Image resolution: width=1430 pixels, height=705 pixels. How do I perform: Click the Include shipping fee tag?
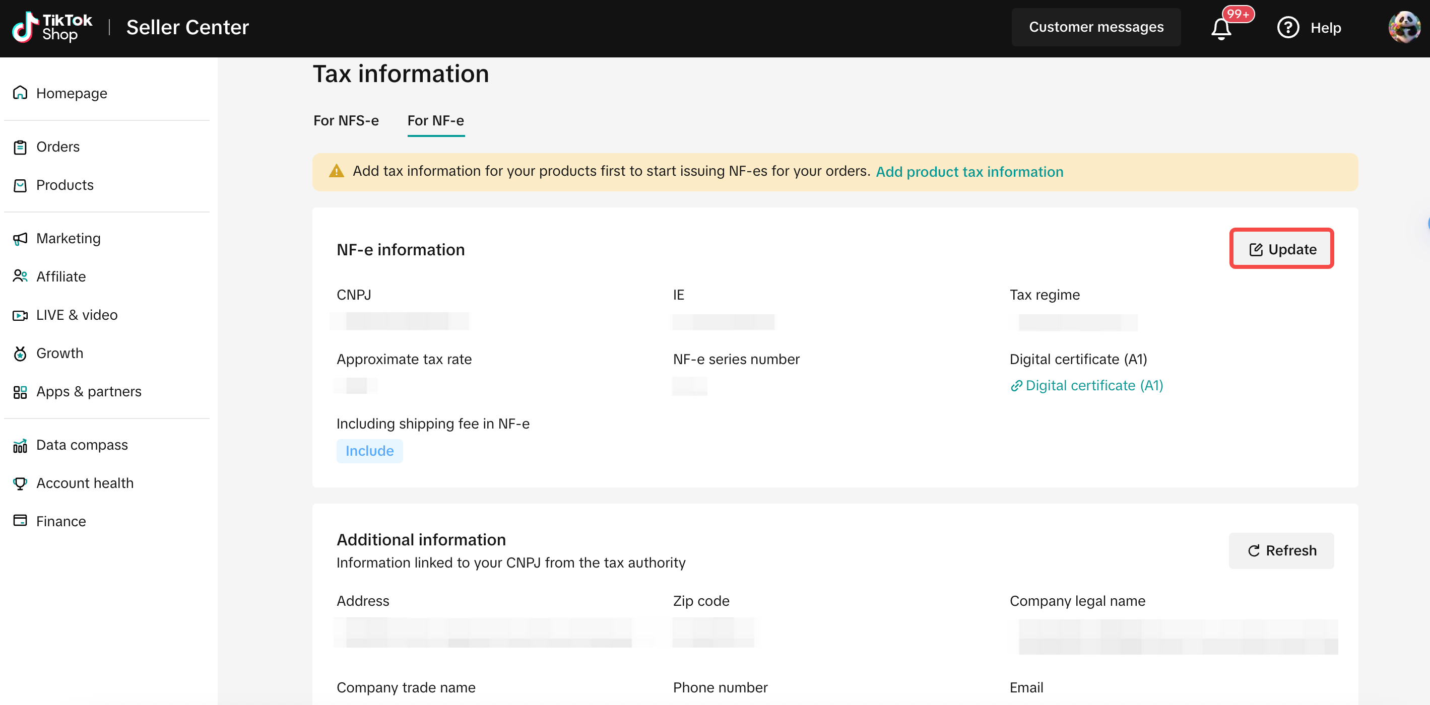(369, 451)
